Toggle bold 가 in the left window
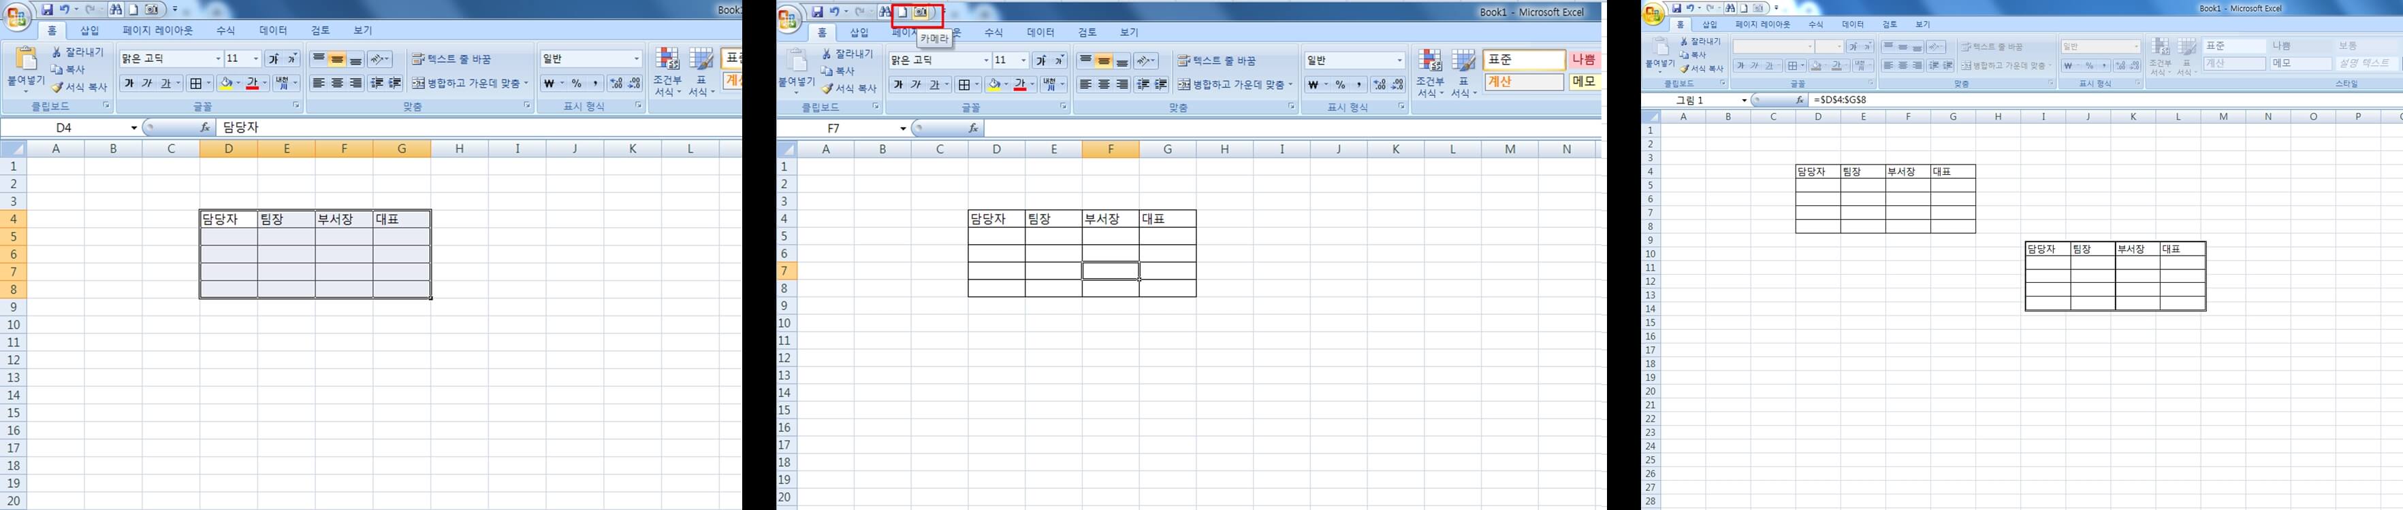 point(129,83)
